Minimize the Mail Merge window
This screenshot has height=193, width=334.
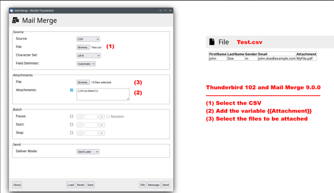160,10
